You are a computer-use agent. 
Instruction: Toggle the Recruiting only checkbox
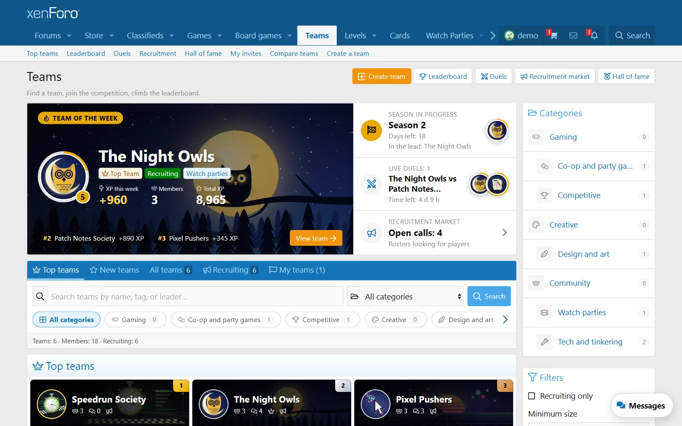(x=532, y=396)
